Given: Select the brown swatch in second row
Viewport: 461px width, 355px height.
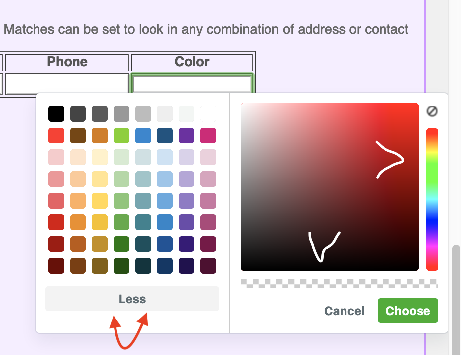Looking at the screenshot, I should [x=78, y=136].
